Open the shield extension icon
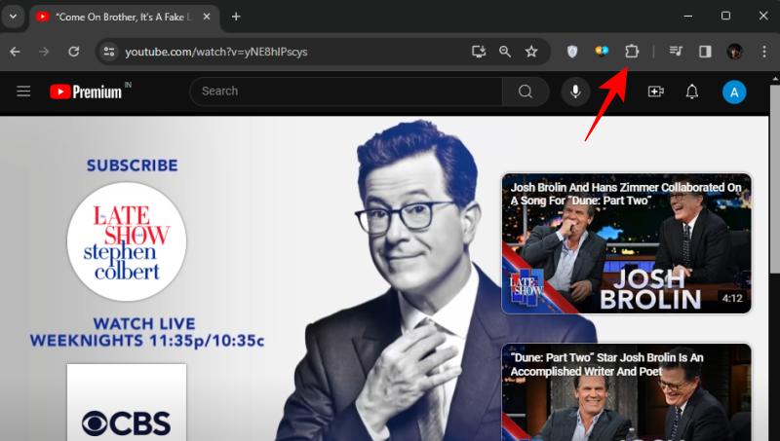Viewport: 780px width, 441px height. [x=572, y=52]
